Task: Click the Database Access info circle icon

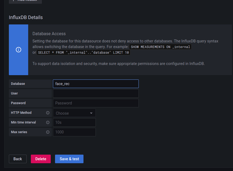Action: (19, 50)
